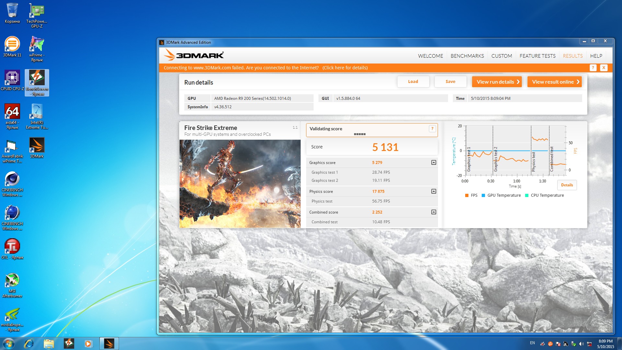
Task: Collapse the Physics score section
Action: point(434,191)
